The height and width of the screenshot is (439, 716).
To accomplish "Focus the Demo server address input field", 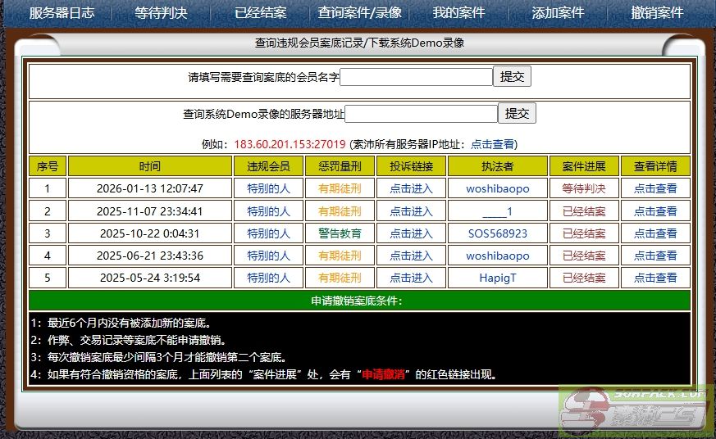I will [x=421, y=114].
